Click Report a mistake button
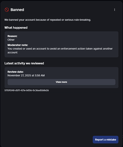Screen dimensions: 123x147 point(106,140)
